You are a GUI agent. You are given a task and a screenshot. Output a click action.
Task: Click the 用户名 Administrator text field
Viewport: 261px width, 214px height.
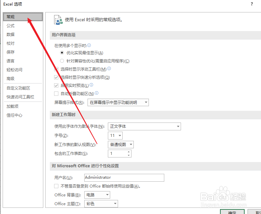pyautogui.click(x=124, y=177)
